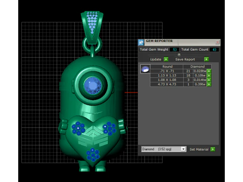Image resolution: width=243 pixels, height=182 pixels.
Task: Click green arrow in the .71 X .71 row
Action: tap(209, 71)
